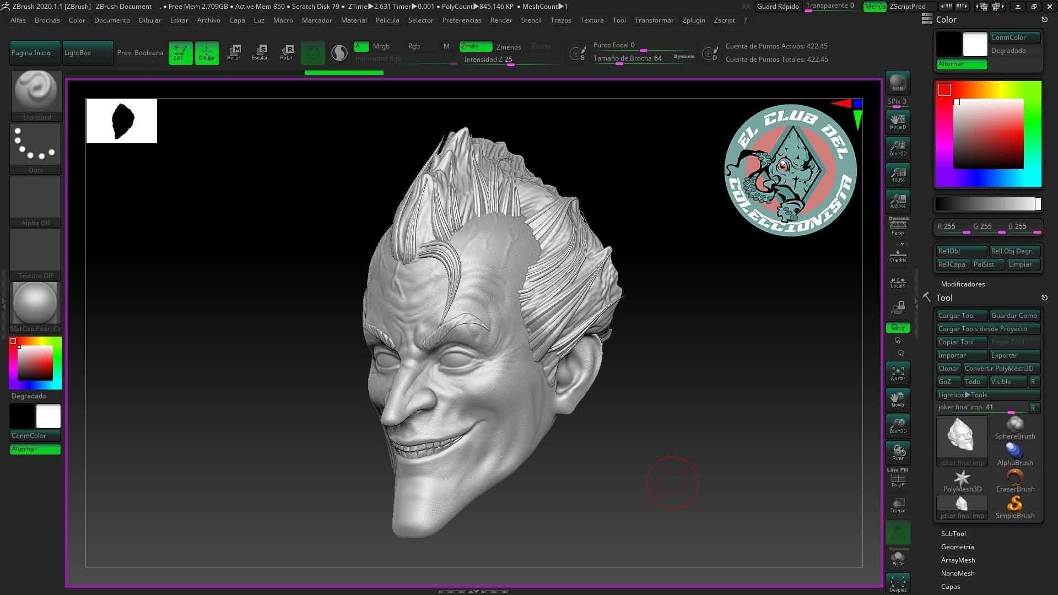The image size is (1058, 595).
Task: Toggle Persp perspective view
Action: click(898, 226)
